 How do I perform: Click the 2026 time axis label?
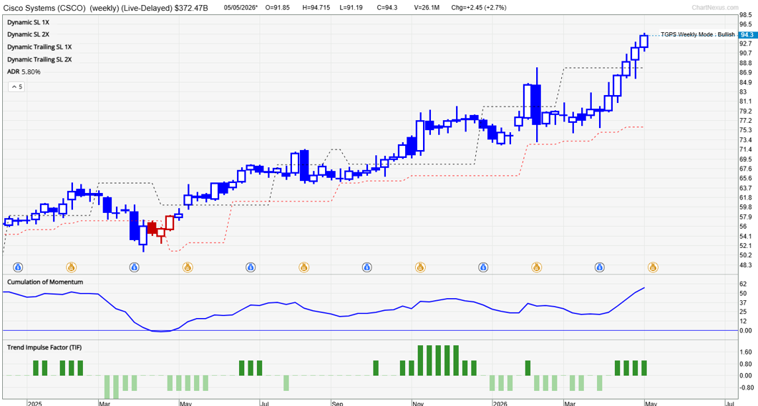tap(500, 403)
